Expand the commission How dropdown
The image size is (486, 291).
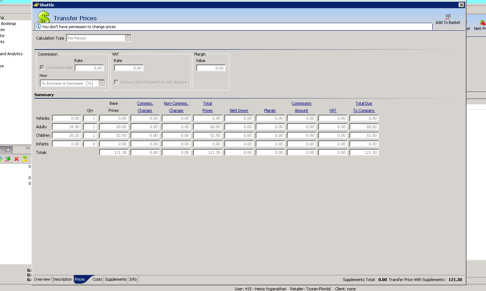tap(102, 83)
